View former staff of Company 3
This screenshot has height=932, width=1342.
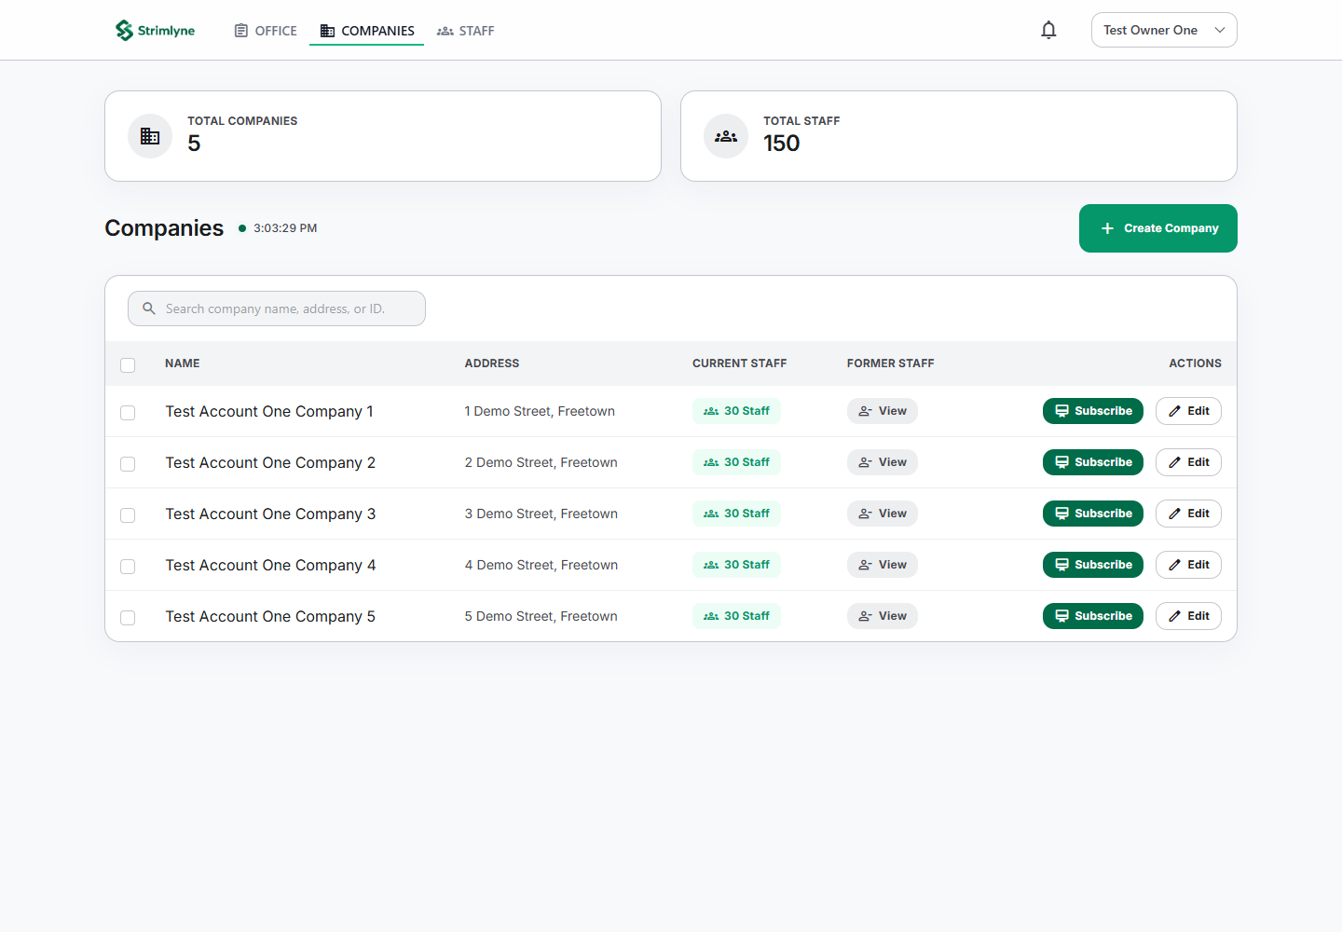[x=883, y=514]
